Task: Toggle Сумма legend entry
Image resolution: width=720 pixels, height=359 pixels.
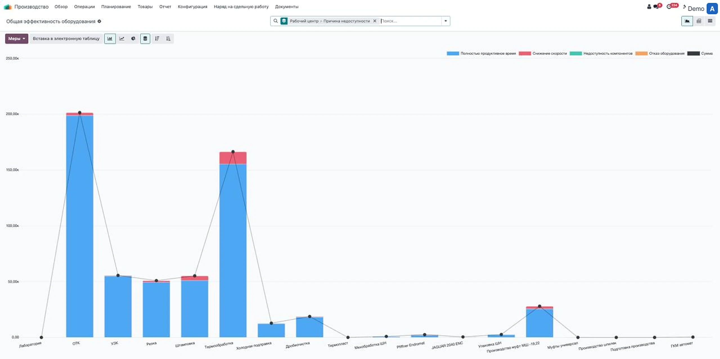Action: click(x=700, y=53)
